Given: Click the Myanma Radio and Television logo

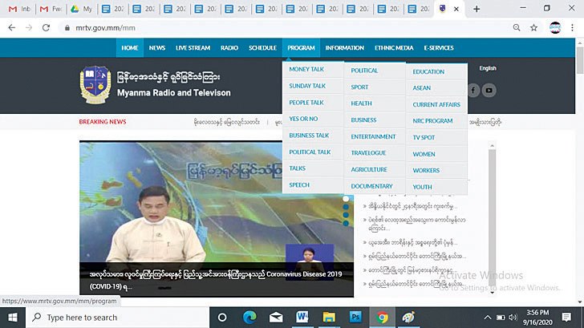Looking at the screenshot, I should [x=93, y=85].
